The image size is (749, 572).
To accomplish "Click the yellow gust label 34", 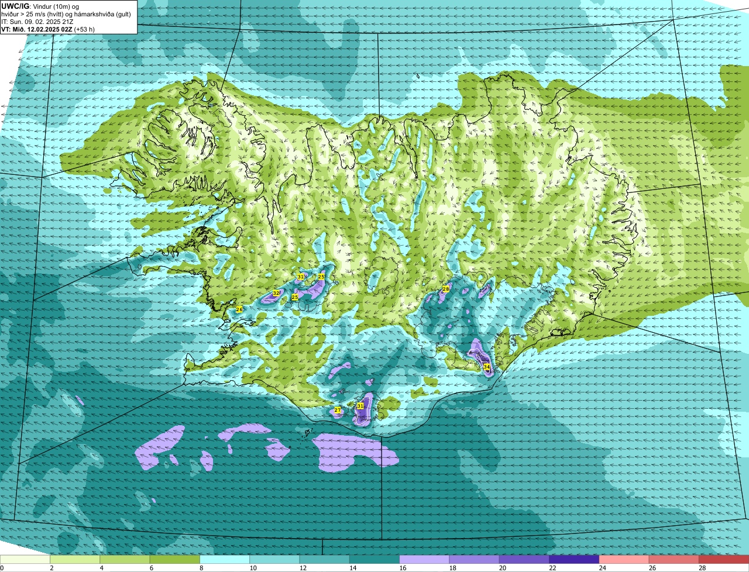I will [x=487, y=367].
